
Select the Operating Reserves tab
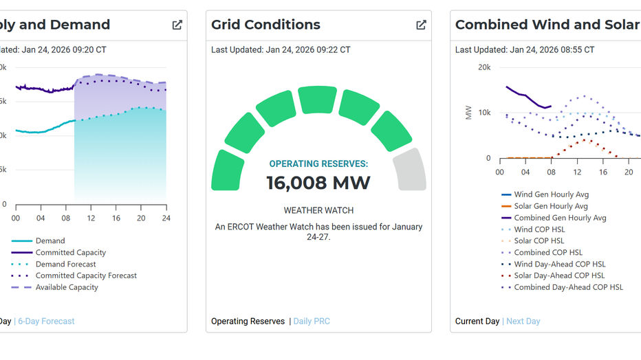coord(248,321)
